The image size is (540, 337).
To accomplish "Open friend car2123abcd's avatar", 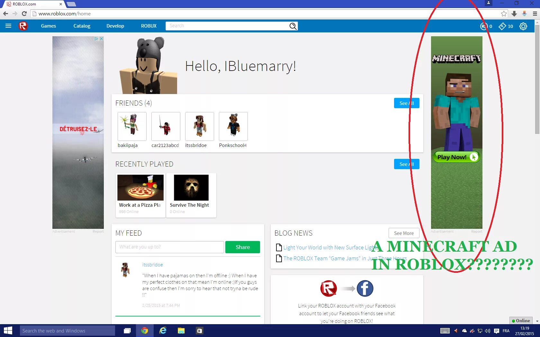I will [166, 126].
